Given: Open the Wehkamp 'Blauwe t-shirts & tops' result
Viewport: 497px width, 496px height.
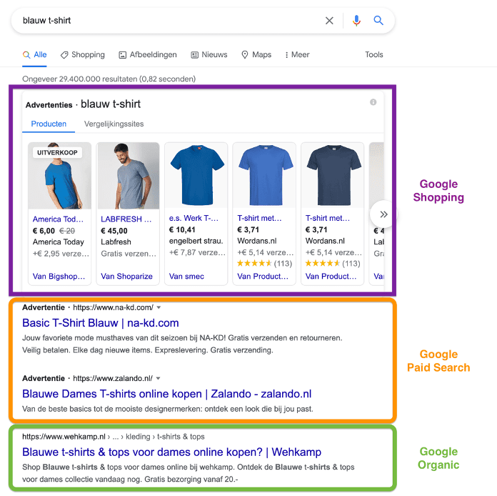Looking at the screenshot, I should click(x=171, y=452).
